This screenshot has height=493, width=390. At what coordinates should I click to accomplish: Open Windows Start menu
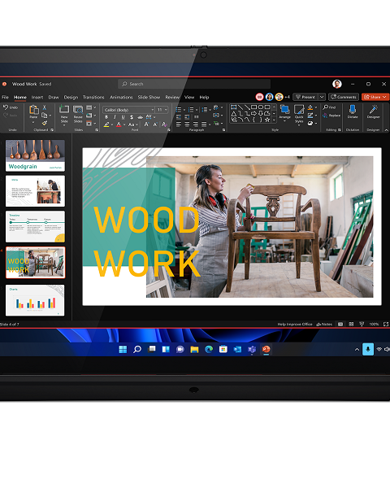pyautogui.click(x=123, y=349)
